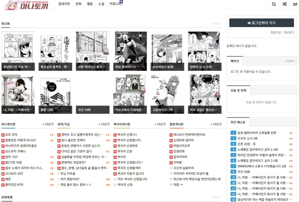The height and width of the screenshot is (202, 299).
Task: Open 이국의 소녀 3화 in weekly best
Action: pyautogui.click(x=247, y=138)
